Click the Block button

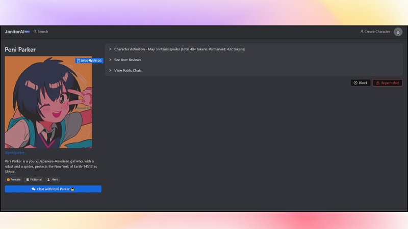coord(361,83)
